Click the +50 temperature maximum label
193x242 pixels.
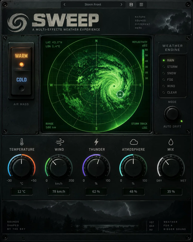[x=34, y=181]
